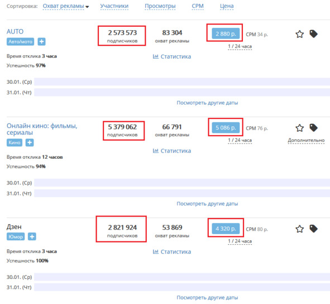Click the 2 880 р. price button
This screenshot has height=304, width=330.
tap(226, 34)
